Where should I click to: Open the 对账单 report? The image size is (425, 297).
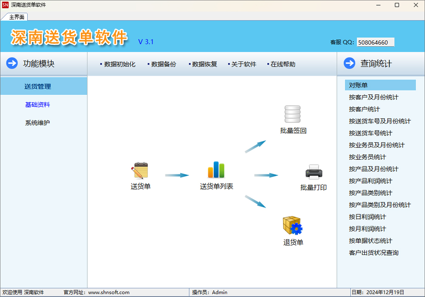(380, 85)
